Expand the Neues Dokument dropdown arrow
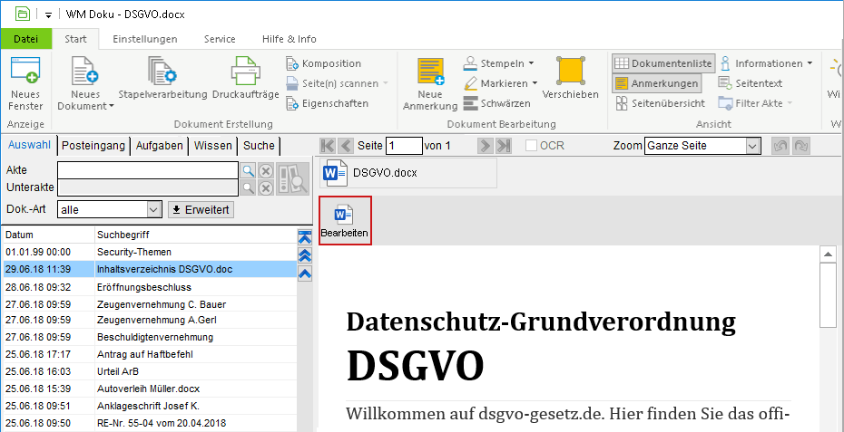The image size is (844, 432). pos(112,106)
